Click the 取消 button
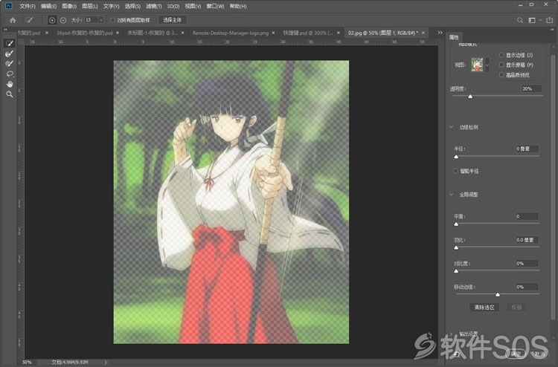This screenshot has width=558, height=367. click(539, 354)
